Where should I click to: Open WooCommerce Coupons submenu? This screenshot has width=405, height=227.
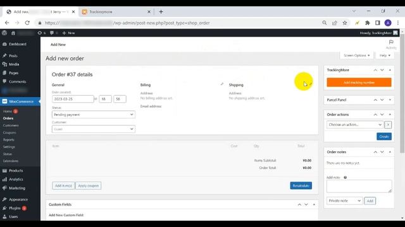pos(9,132)
